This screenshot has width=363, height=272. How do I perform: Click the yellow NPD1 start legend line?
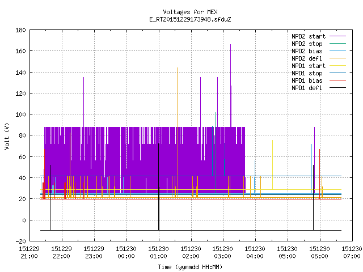pyautogui.click(x=337, y=66)
